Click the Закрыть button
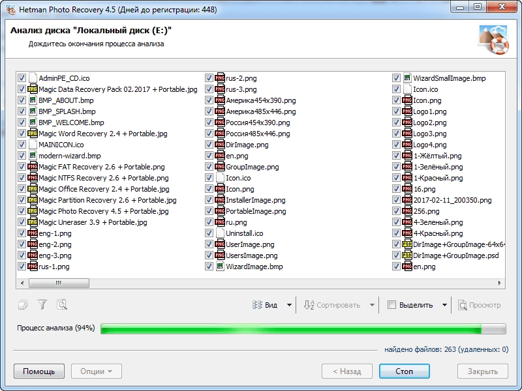This screenshot has width=522, height=391. pos(483,371)
